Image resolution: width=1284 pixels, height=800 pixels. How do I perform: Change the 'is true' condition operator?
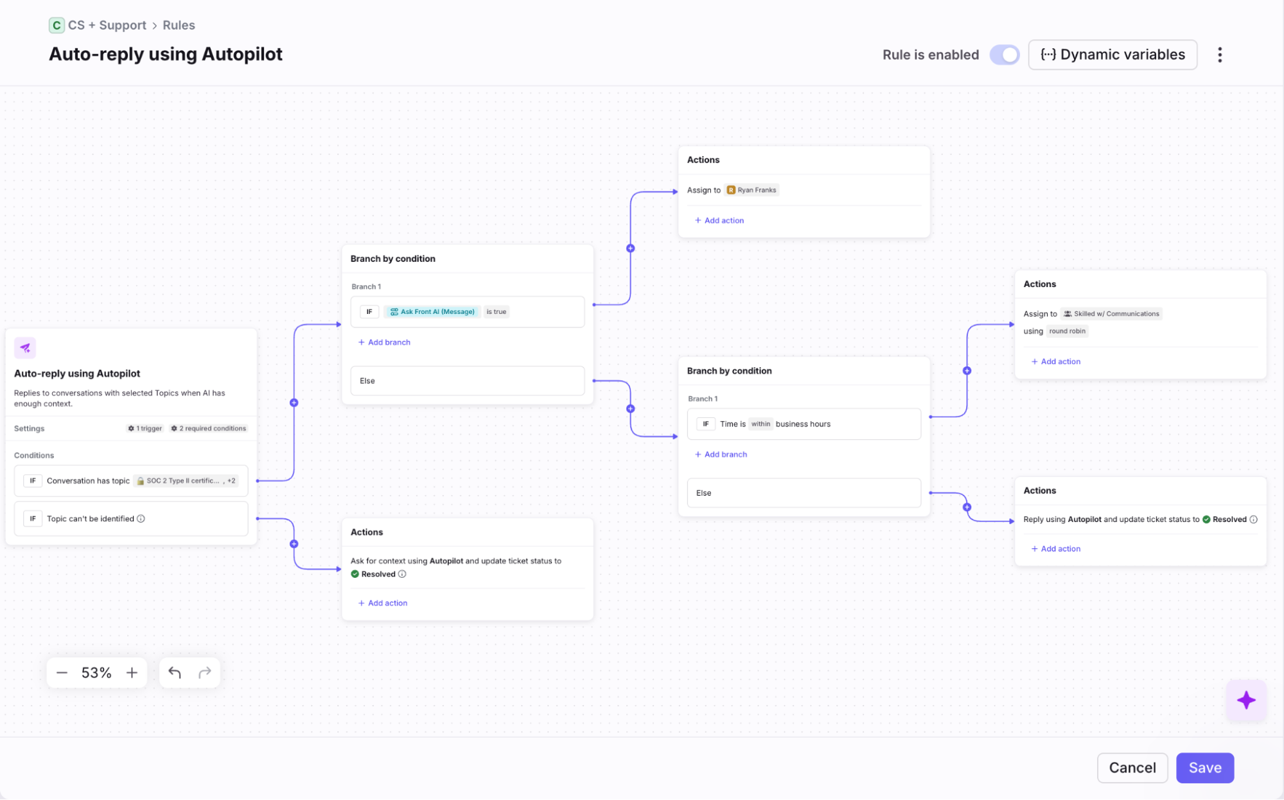tap(496, 312)
